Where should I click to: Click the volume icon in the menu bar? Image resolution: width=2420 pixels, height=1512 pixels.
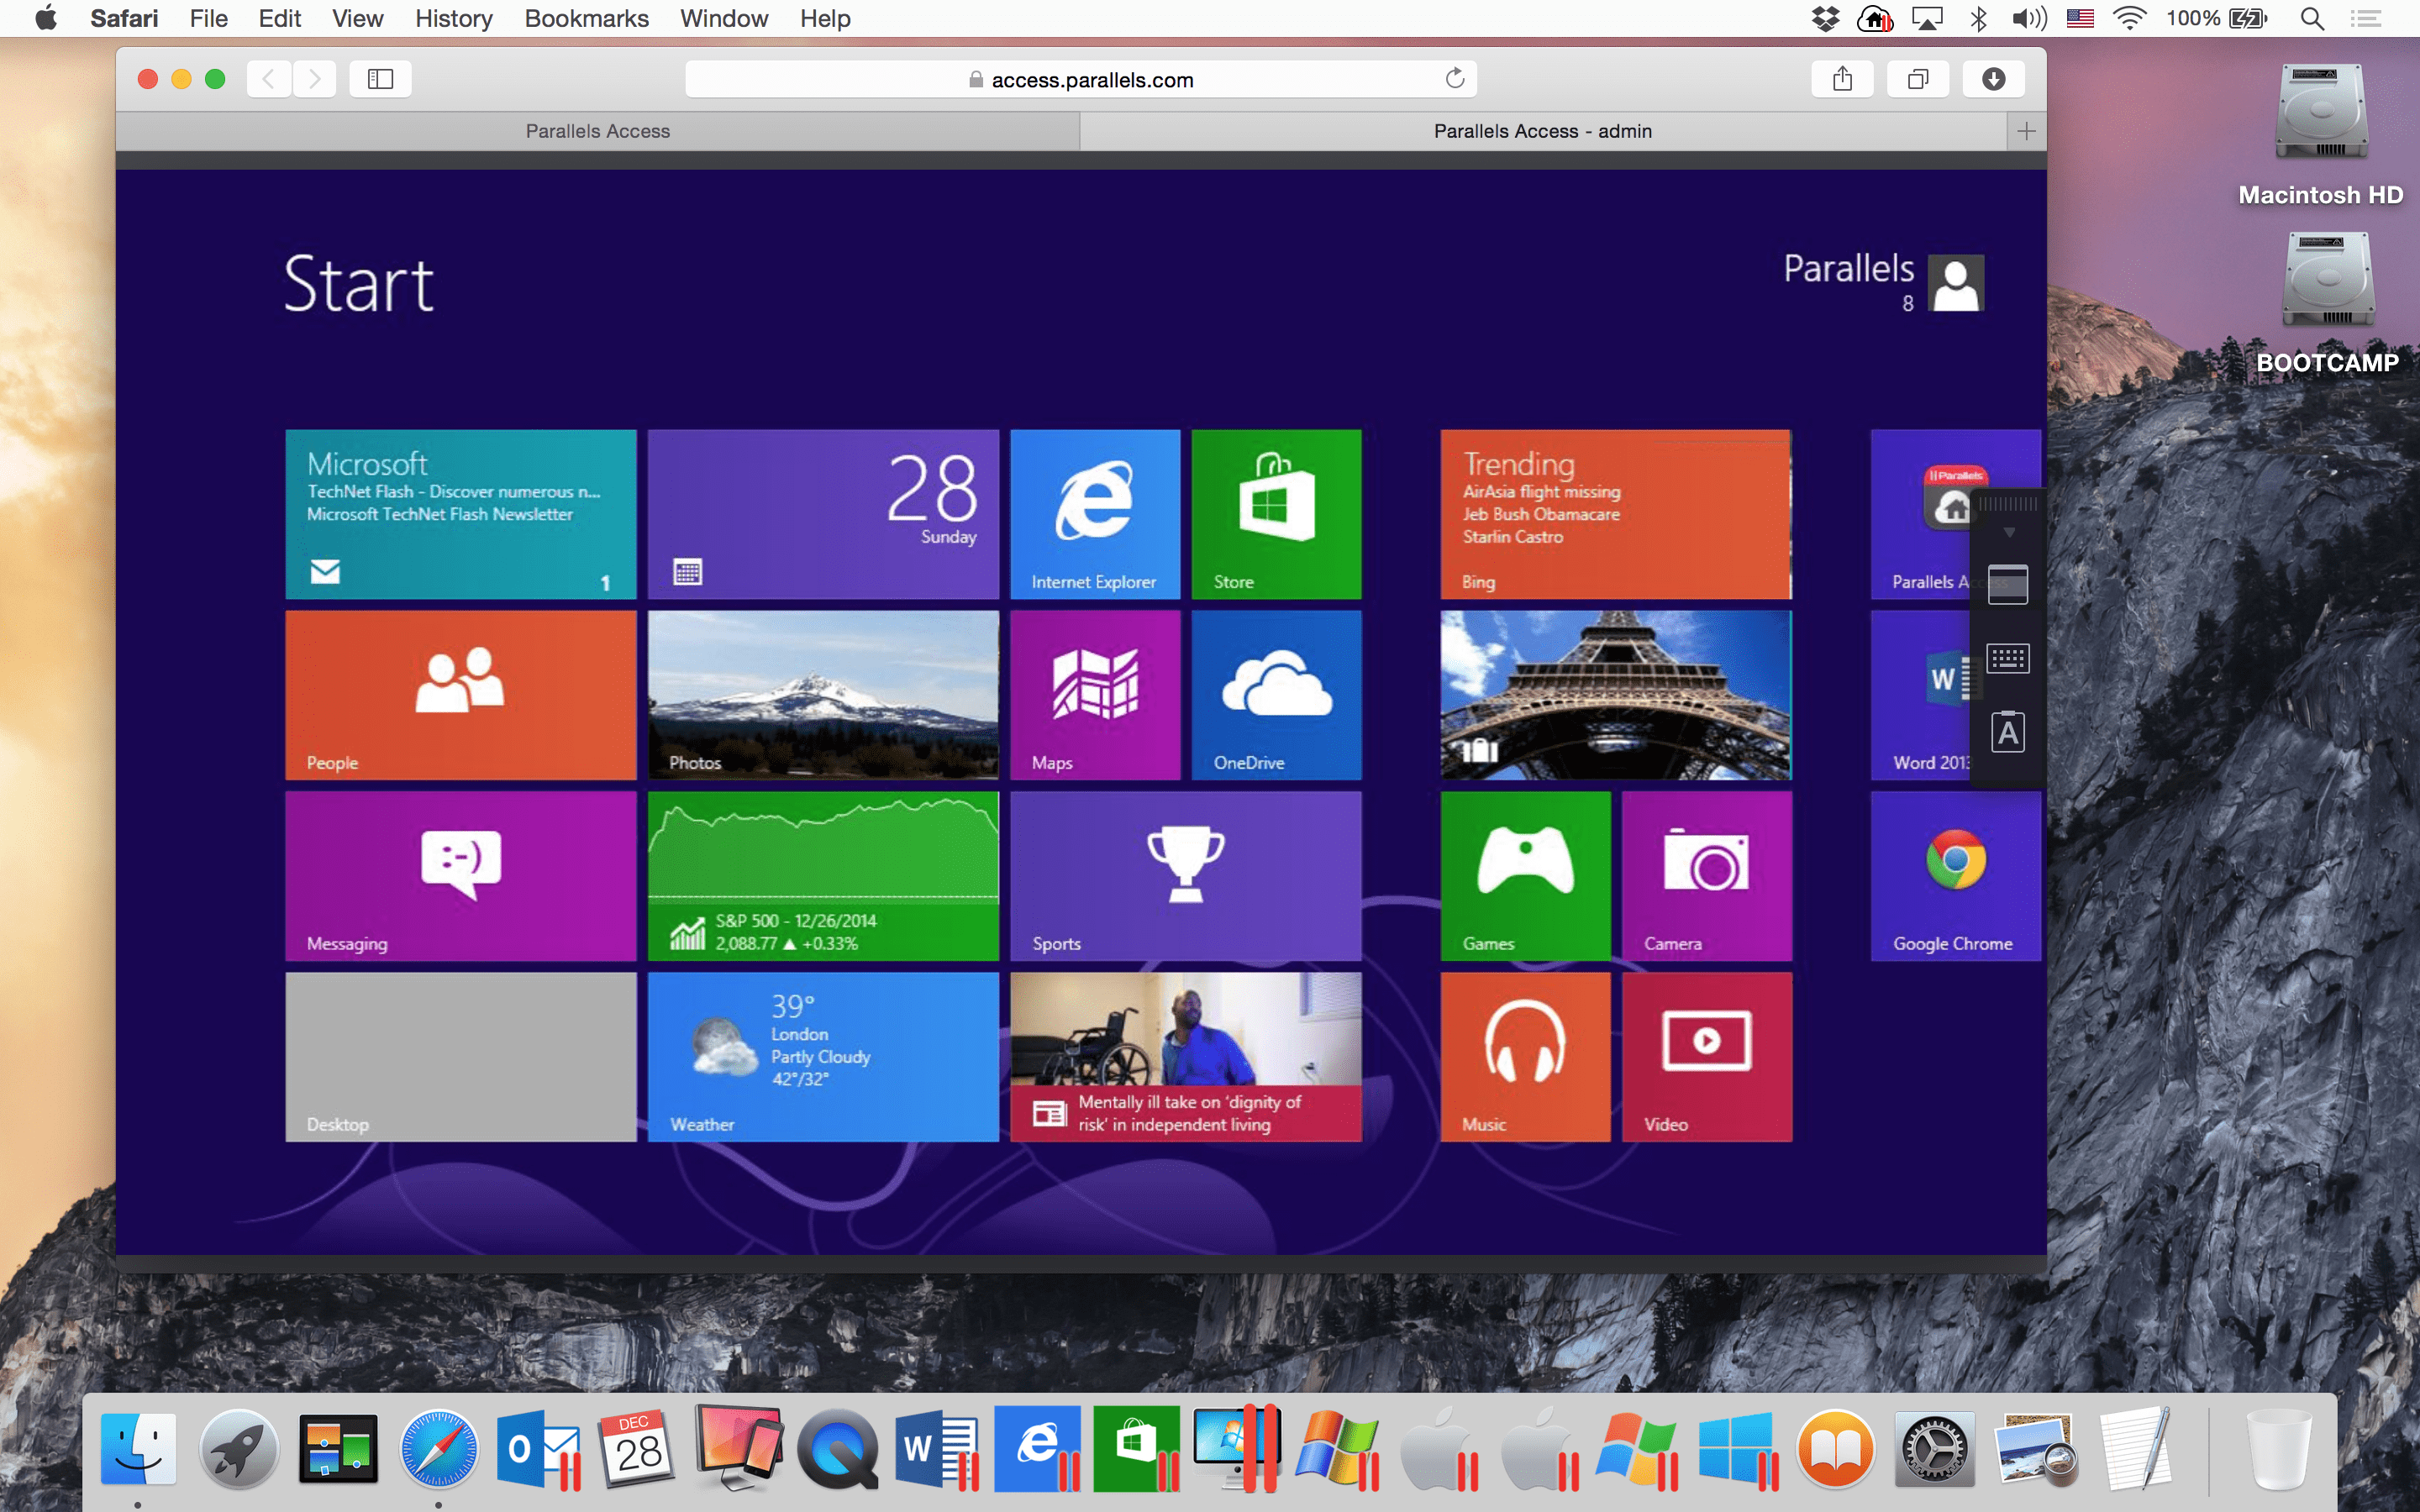coord(2028,18)
